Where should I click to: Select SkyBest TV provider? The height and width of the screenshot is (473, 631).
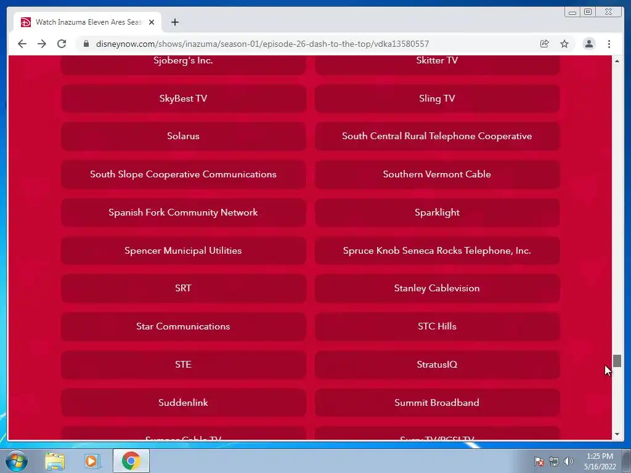point(184,99)
